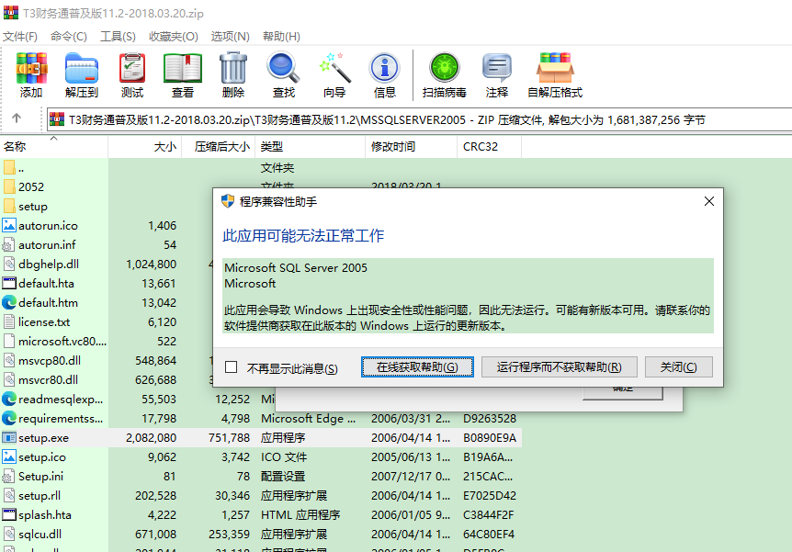Click CRC value 64C80EF4 of sqlcu.dll

click(x=489, y=534)
